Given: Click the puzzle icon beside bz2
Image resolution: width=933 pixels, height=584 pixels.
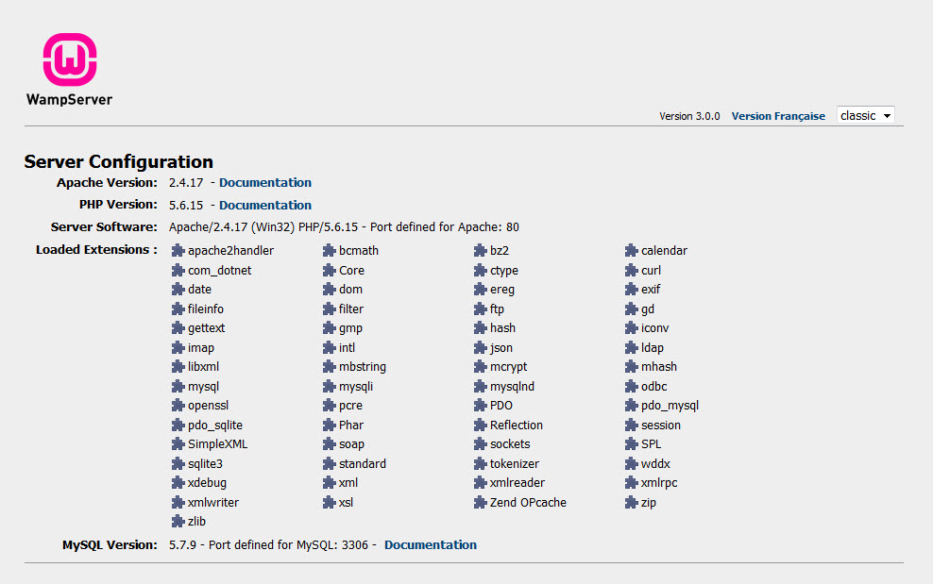Looking at the screenshot, I should coord(481,251).
